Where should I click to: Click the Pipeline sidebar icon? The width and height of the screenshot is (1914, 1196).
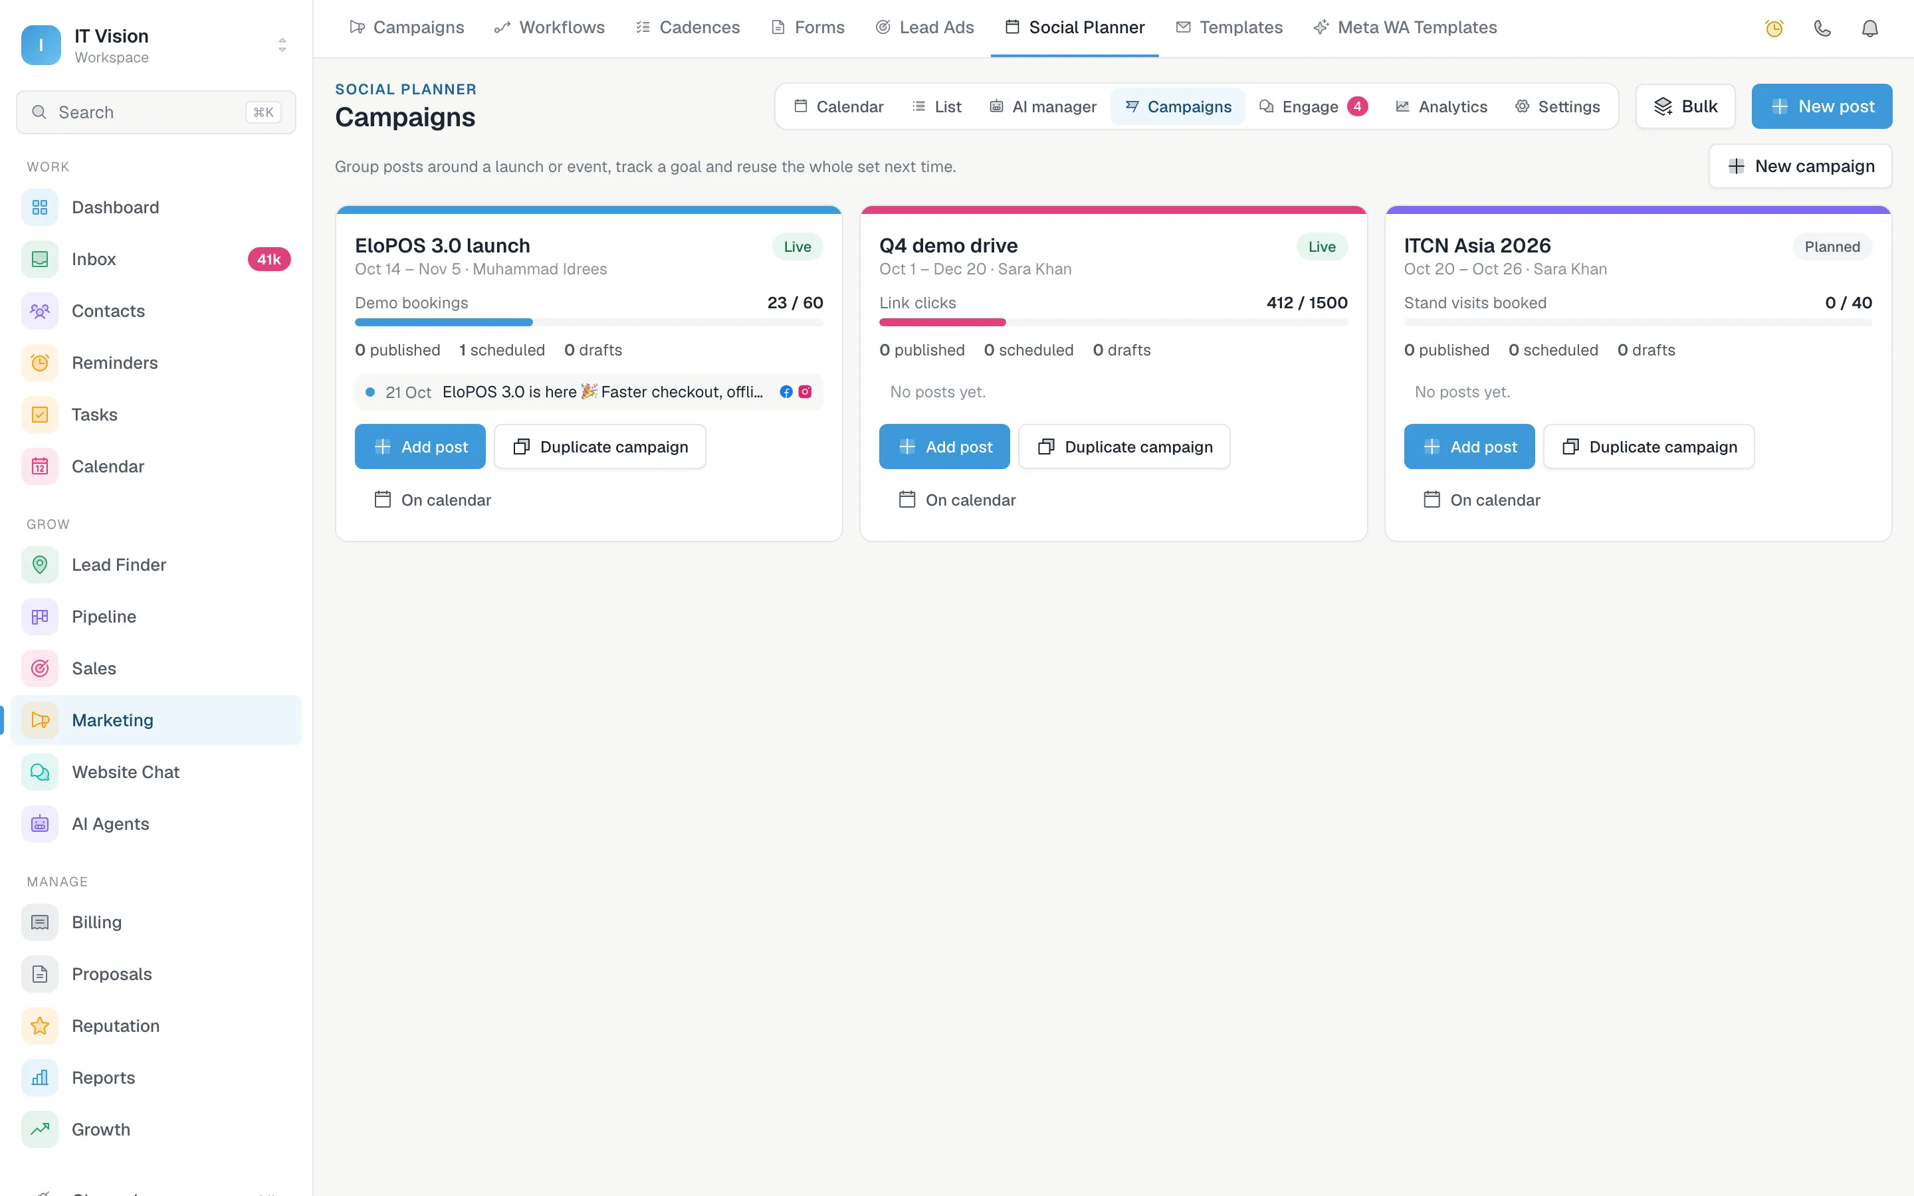click(x=40, y=617)
